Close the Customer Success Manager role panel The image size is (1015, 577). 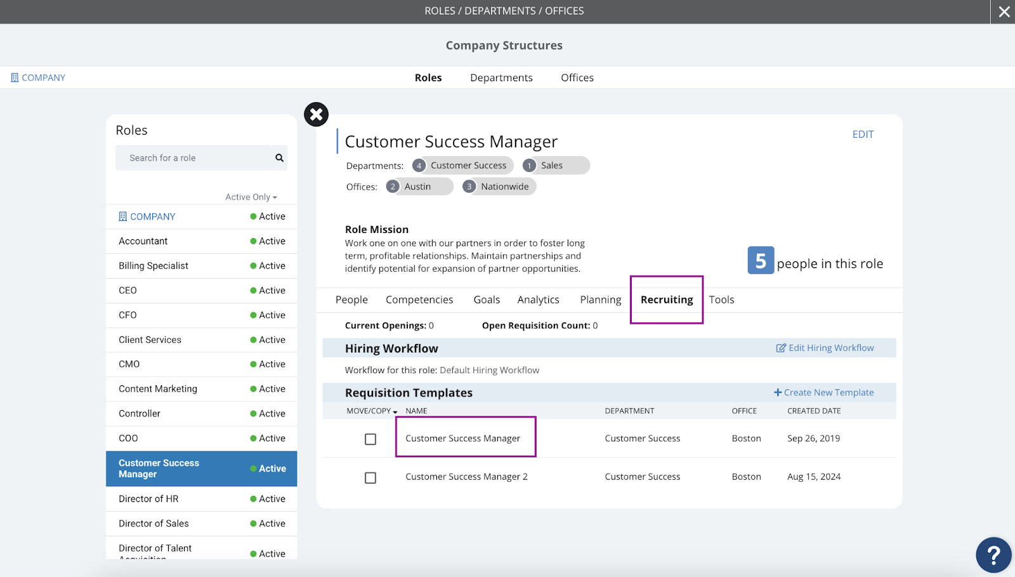(x=316, y=114)
